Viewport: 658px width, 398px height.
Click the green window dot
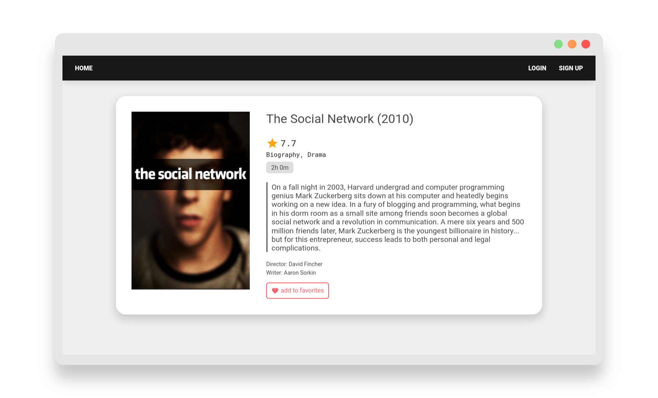coord(558,44)
